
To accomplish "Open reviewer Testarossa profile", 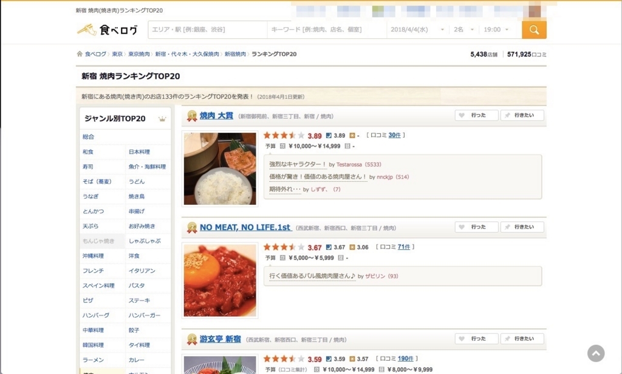I will point(349,165).
